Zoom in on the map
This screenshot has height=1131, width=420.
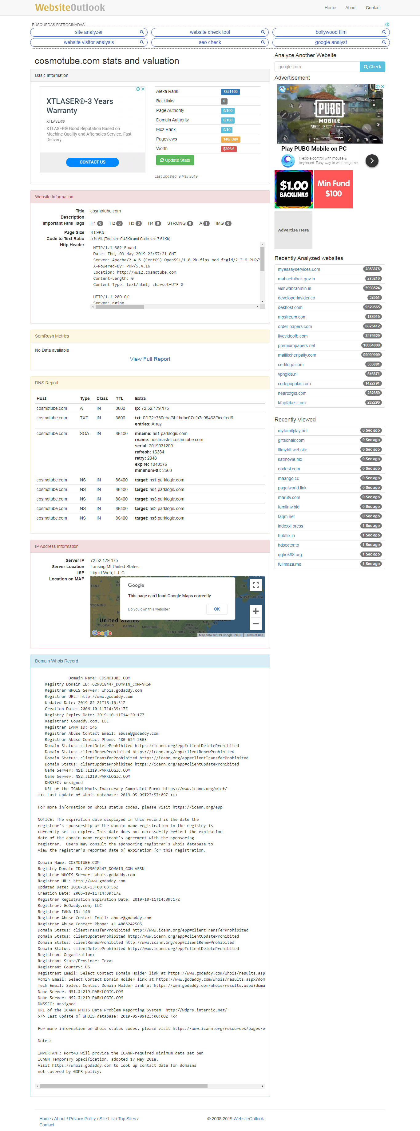pyautogui.click(x=256, y=611)
